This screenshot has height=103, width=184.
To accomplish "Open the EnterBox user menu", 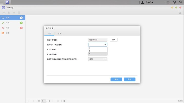I will click(147, 2).
